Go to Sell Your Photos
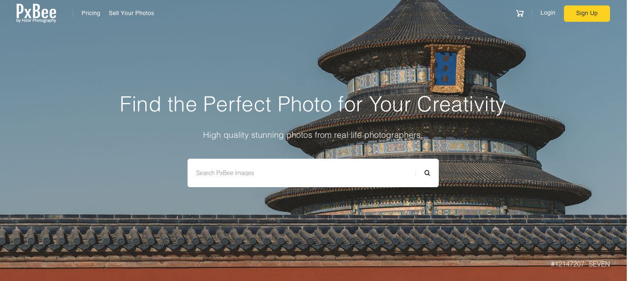Screen dimensions: 628x281 coord(131,13)
